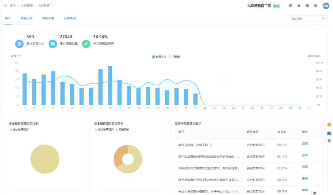Click 查看 for the 80.79% question

point(305,178)
